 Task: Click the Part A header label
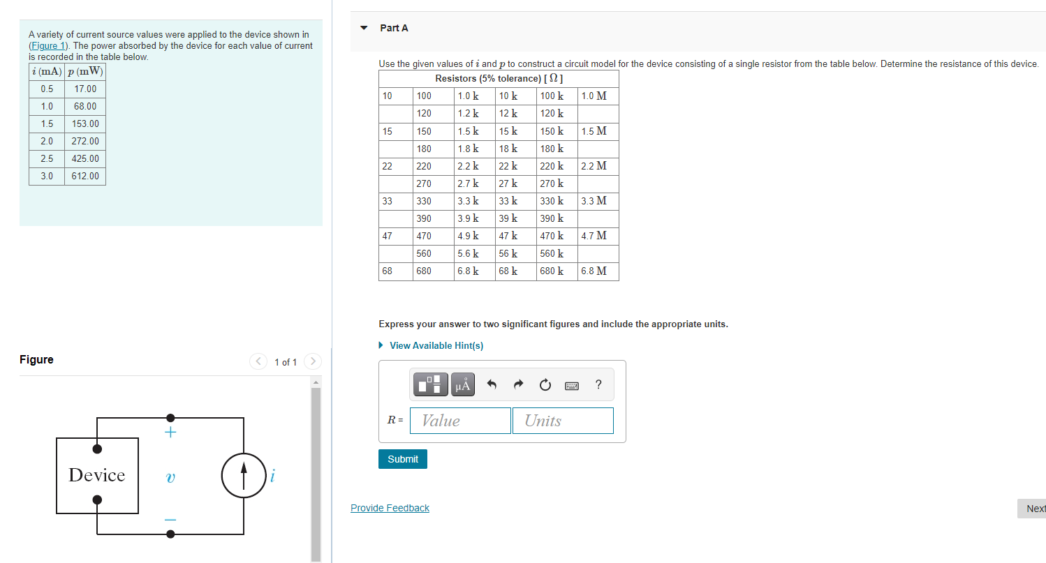click(395, 27)
